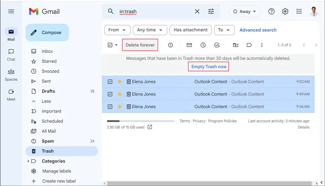325x186 pixels.
Task: Open the Settings gear icon
Action: pyautogui.click(x=285, y=11)
